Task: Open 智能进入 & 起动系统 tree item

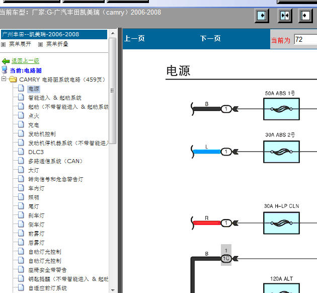Action: (x=55, y=98)
